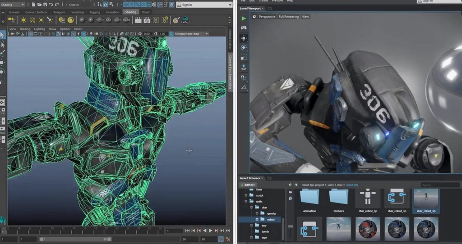
Task: Open viewport settings gear icon
Action: (254, 17)
